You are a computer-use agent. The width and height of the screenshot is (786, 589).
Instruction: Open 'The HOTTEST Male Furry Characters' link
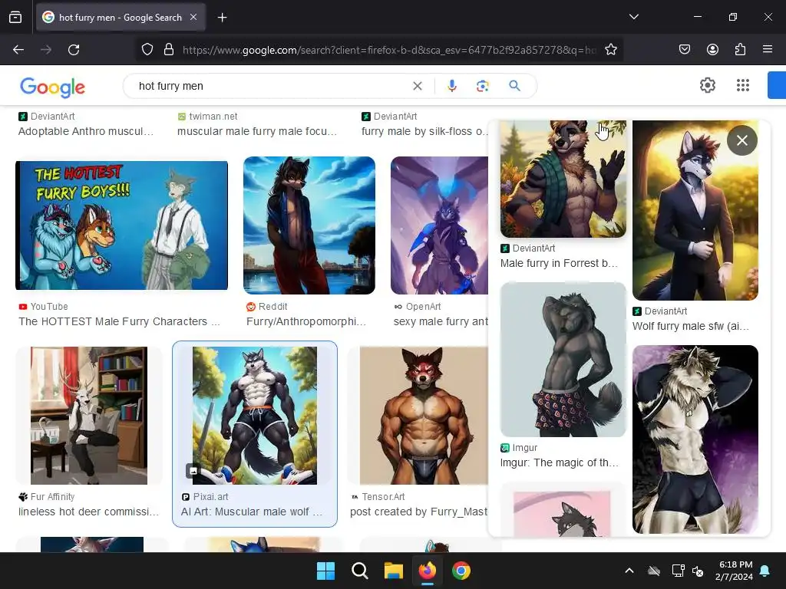(x=119, y=321)
